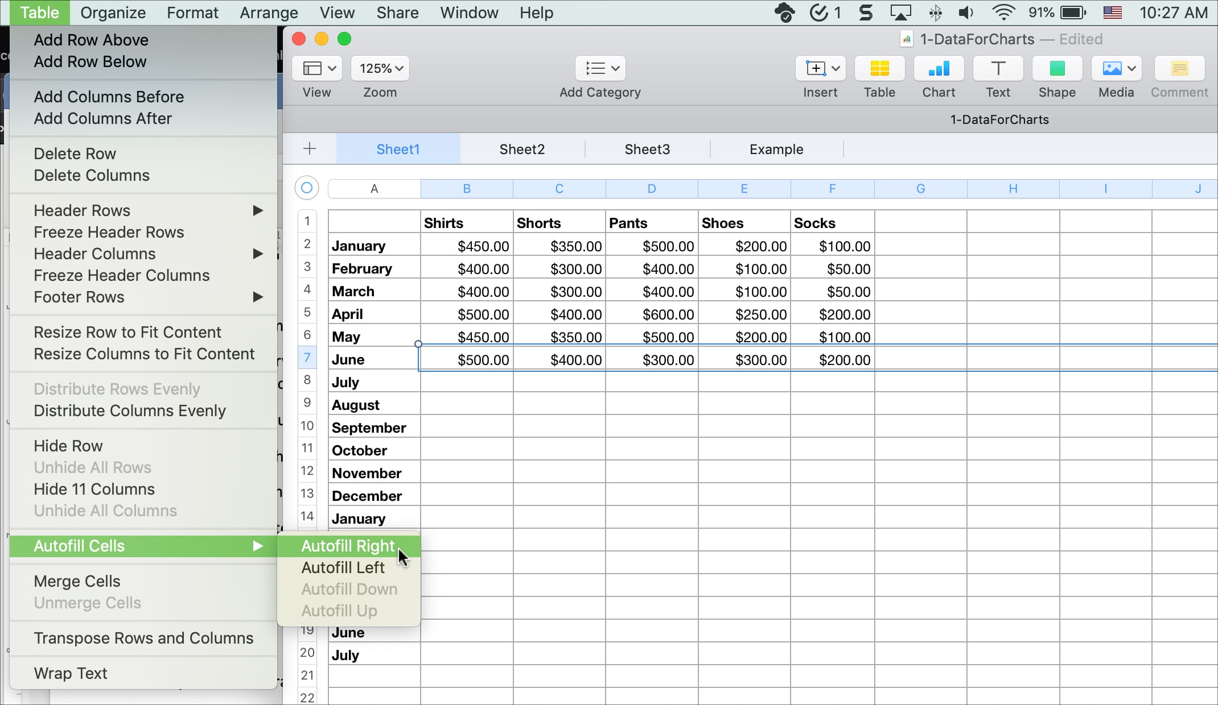Choose Transpose Rows and Columns
Viewport: 1218px width, 705px height.
tap(143, 638)
